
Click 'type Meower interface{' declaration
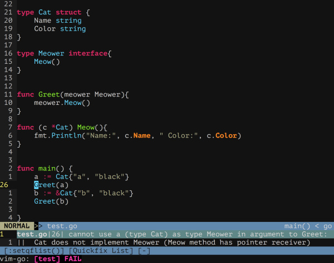64,53
